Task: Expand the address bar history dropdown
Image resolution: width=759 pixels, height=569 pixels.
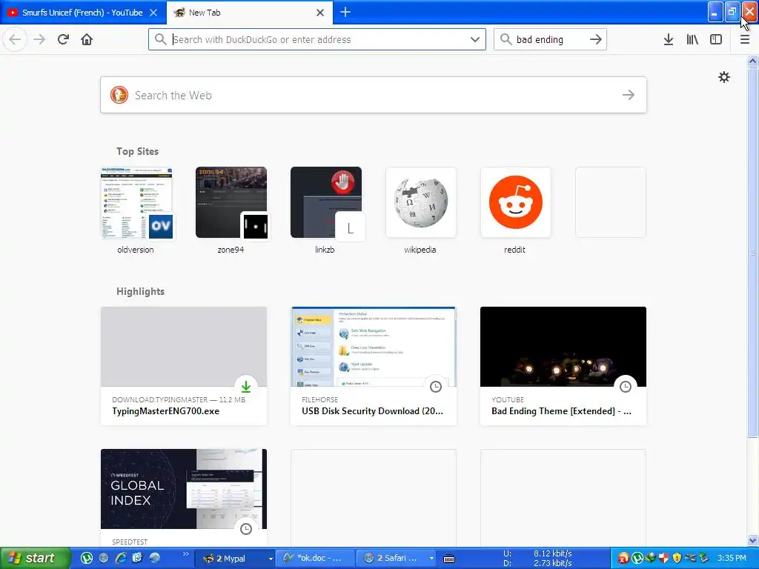Action: tap(475, 39)
